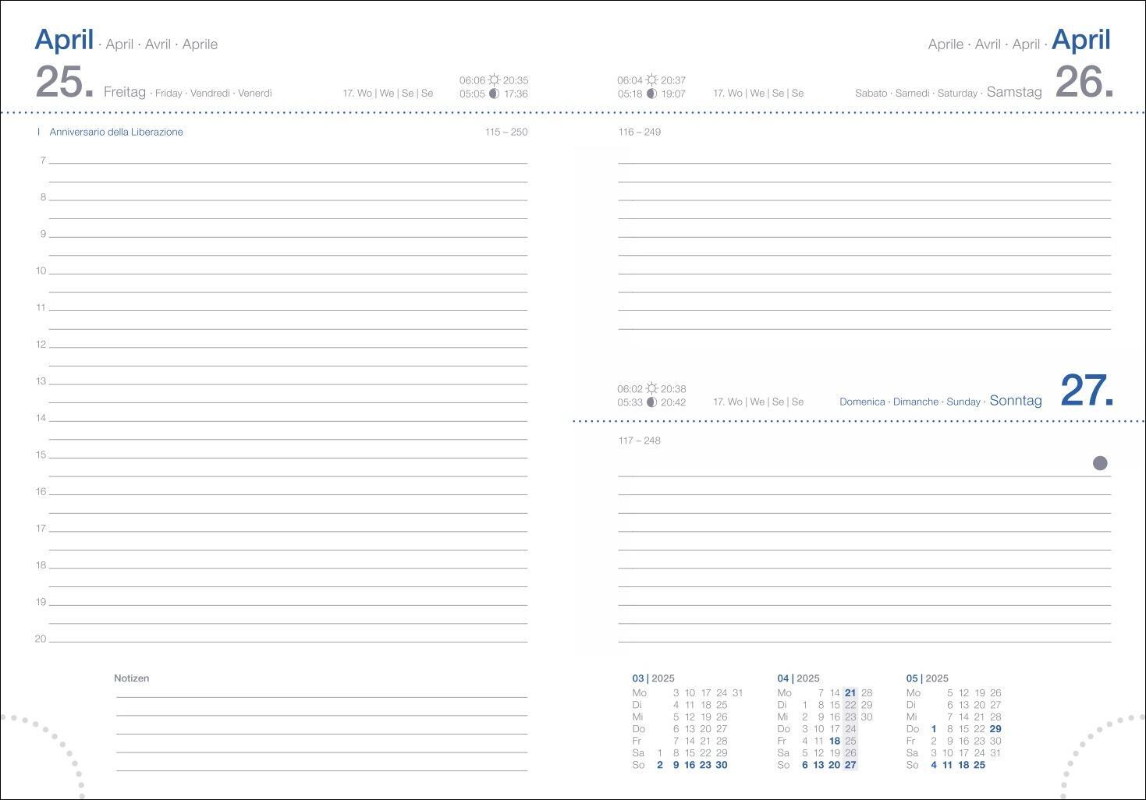Click the gray new moon dot on Sunday
This screenshot has height=800, width=1146.
point(1100,463)
